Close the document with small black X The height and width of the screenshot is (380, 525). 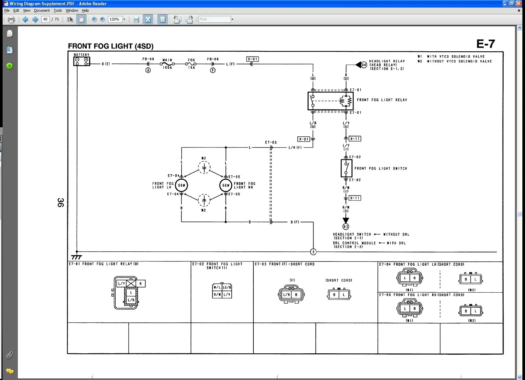pyautogui.click(x=519, y=10)
